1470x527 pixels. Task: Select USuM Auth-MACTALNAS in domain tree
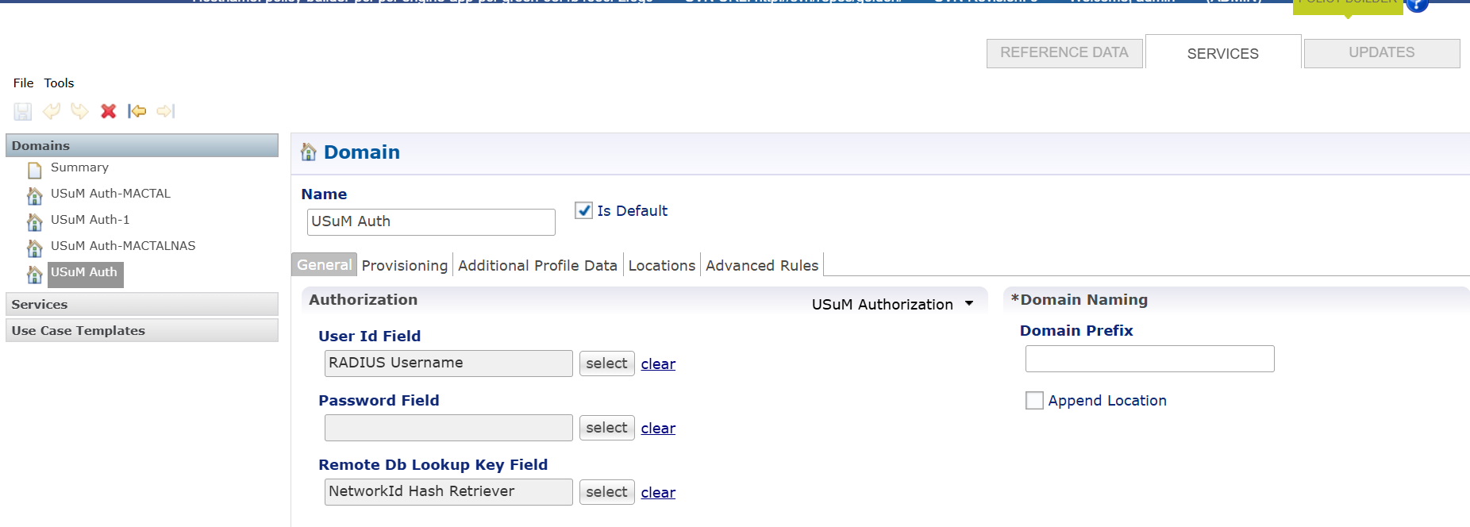(x=123, y=246)
